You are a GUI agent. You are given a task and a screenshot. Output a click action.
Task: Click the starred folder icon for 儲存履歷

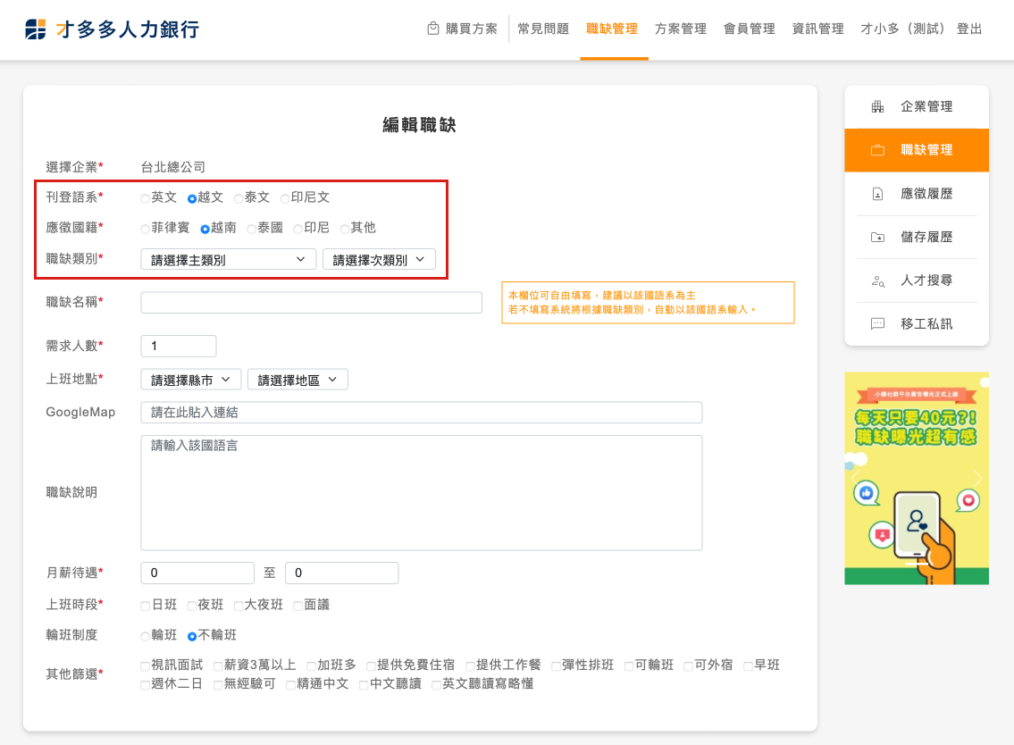[877, 237]
